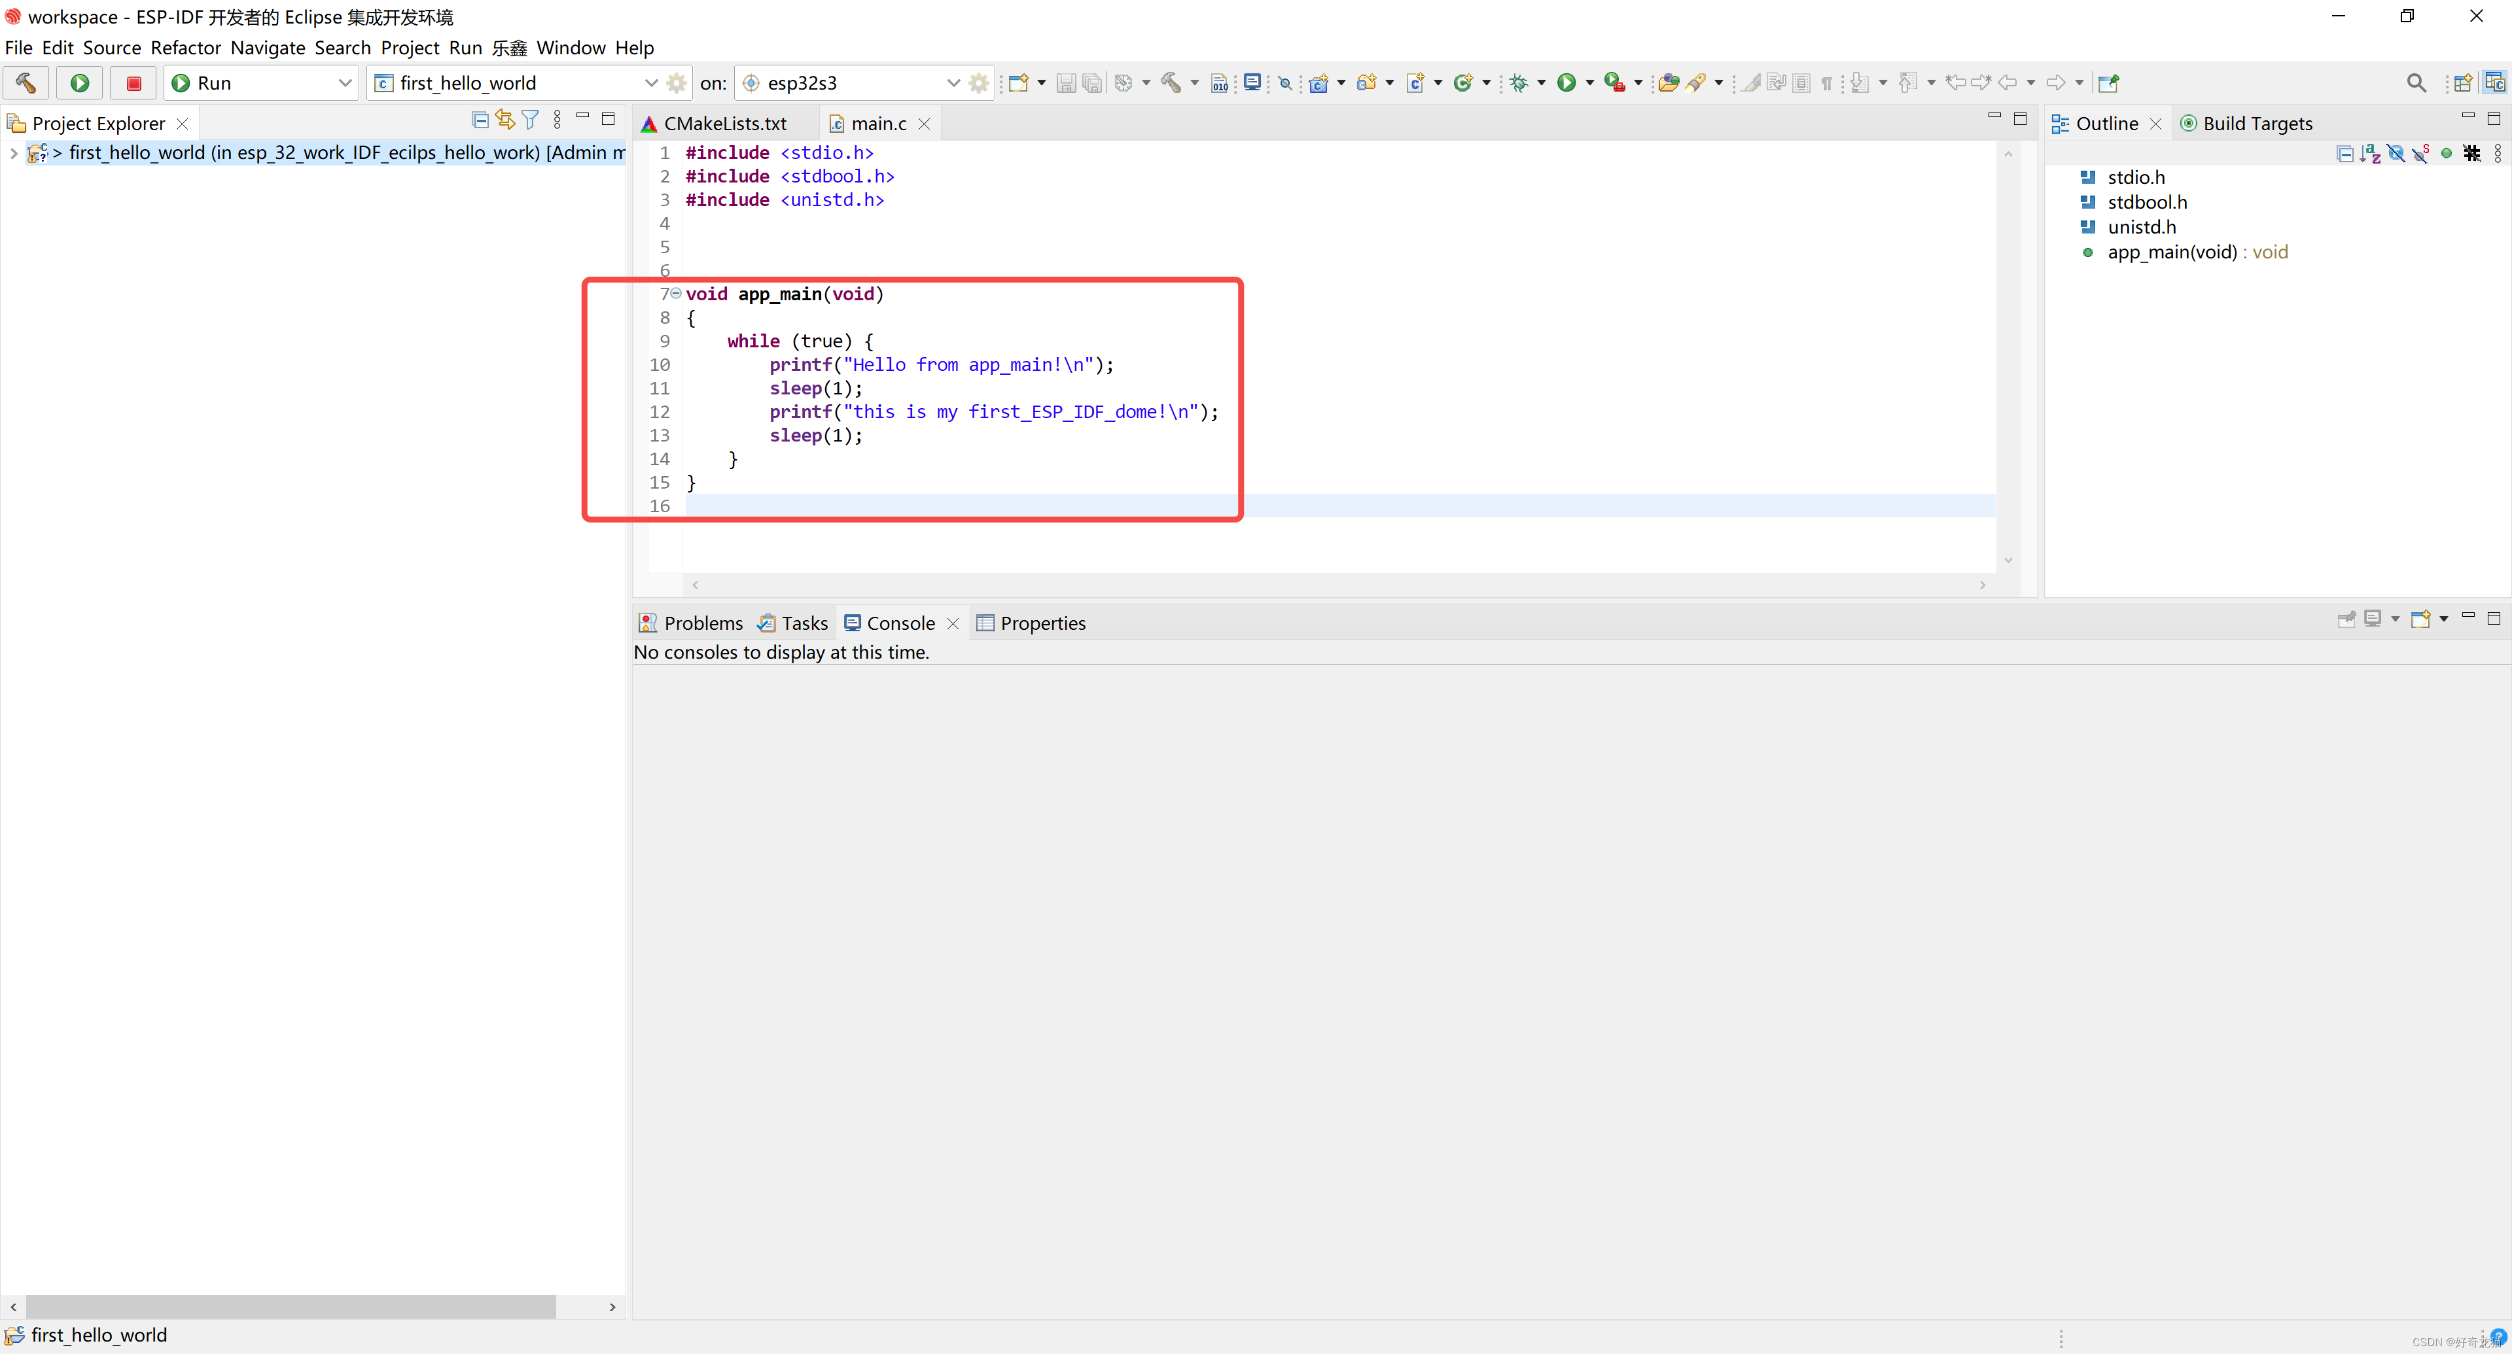Open the Run launch mode dropdown
2512x1354 pixels.
[x=344, y=83]
